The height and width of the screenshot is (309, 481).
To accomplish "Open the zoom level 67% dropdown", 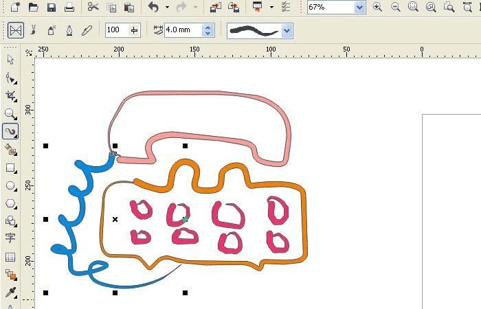I will pyautogui.click(x=359, y=7).
